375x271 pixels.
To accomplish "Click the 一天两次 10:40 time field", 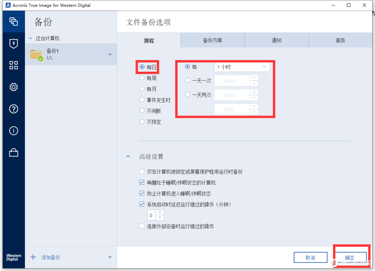I will (x=232, y=95).
